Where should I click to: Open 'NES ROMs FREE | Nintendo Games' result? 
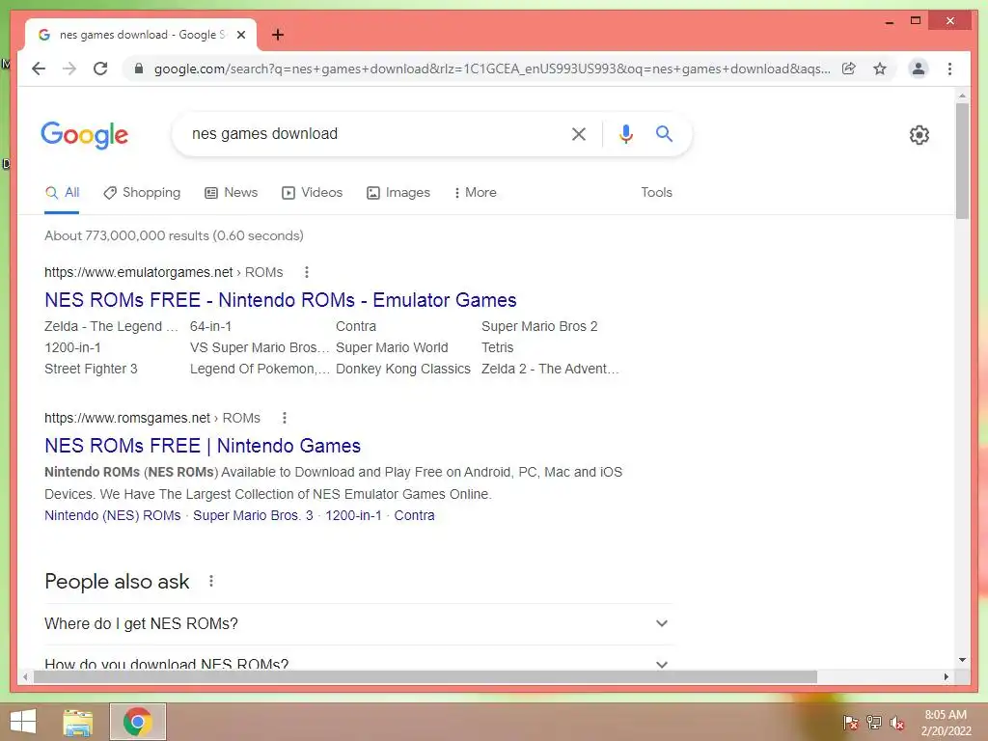coord(203,446)
